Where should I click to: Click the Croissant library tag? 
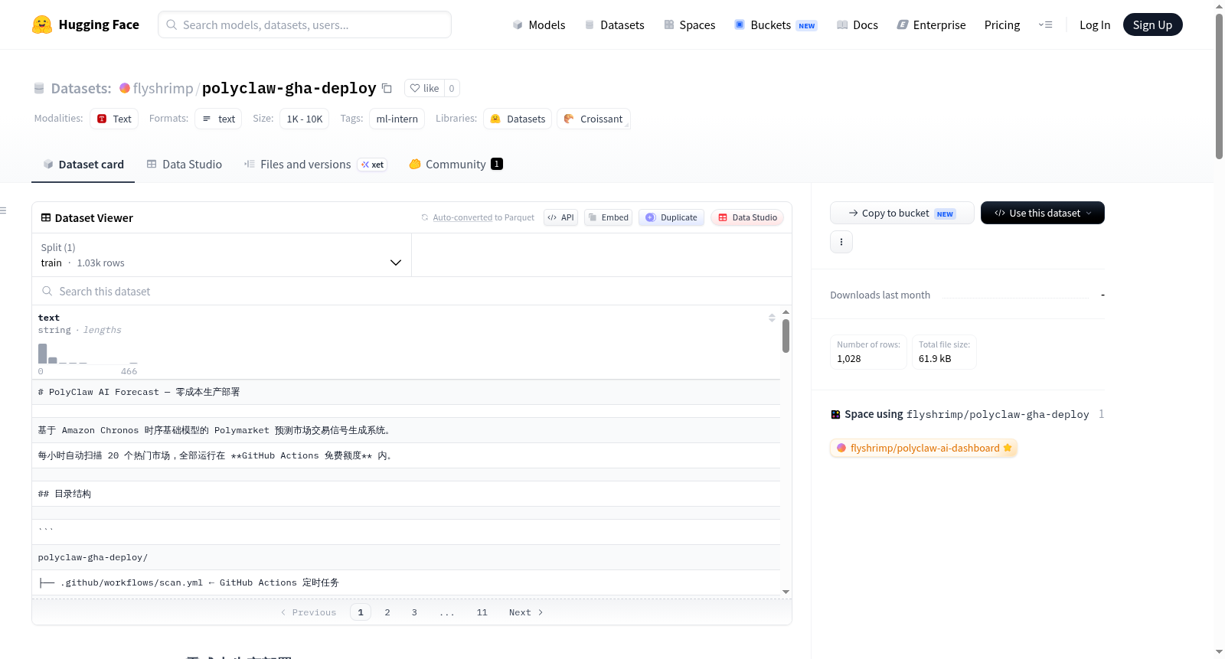tap(593, 119)
